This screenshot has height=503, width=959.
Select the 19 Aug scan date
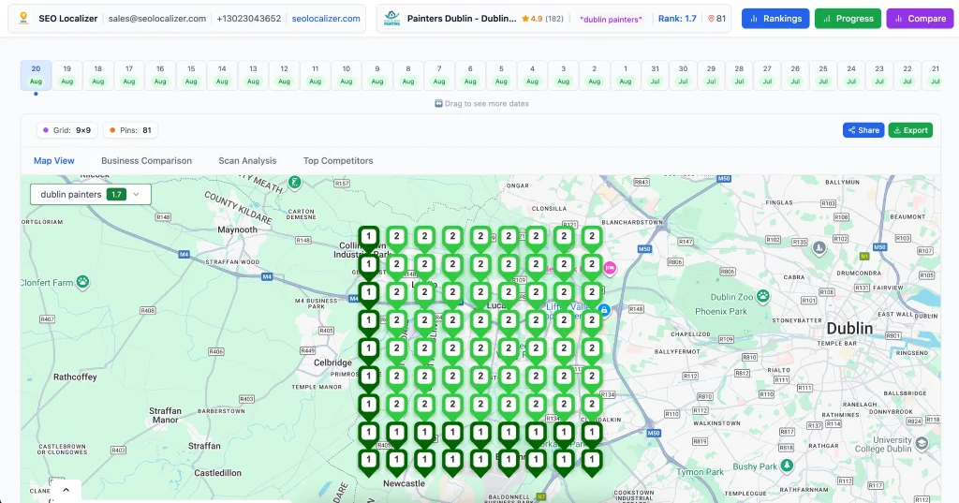67,75
